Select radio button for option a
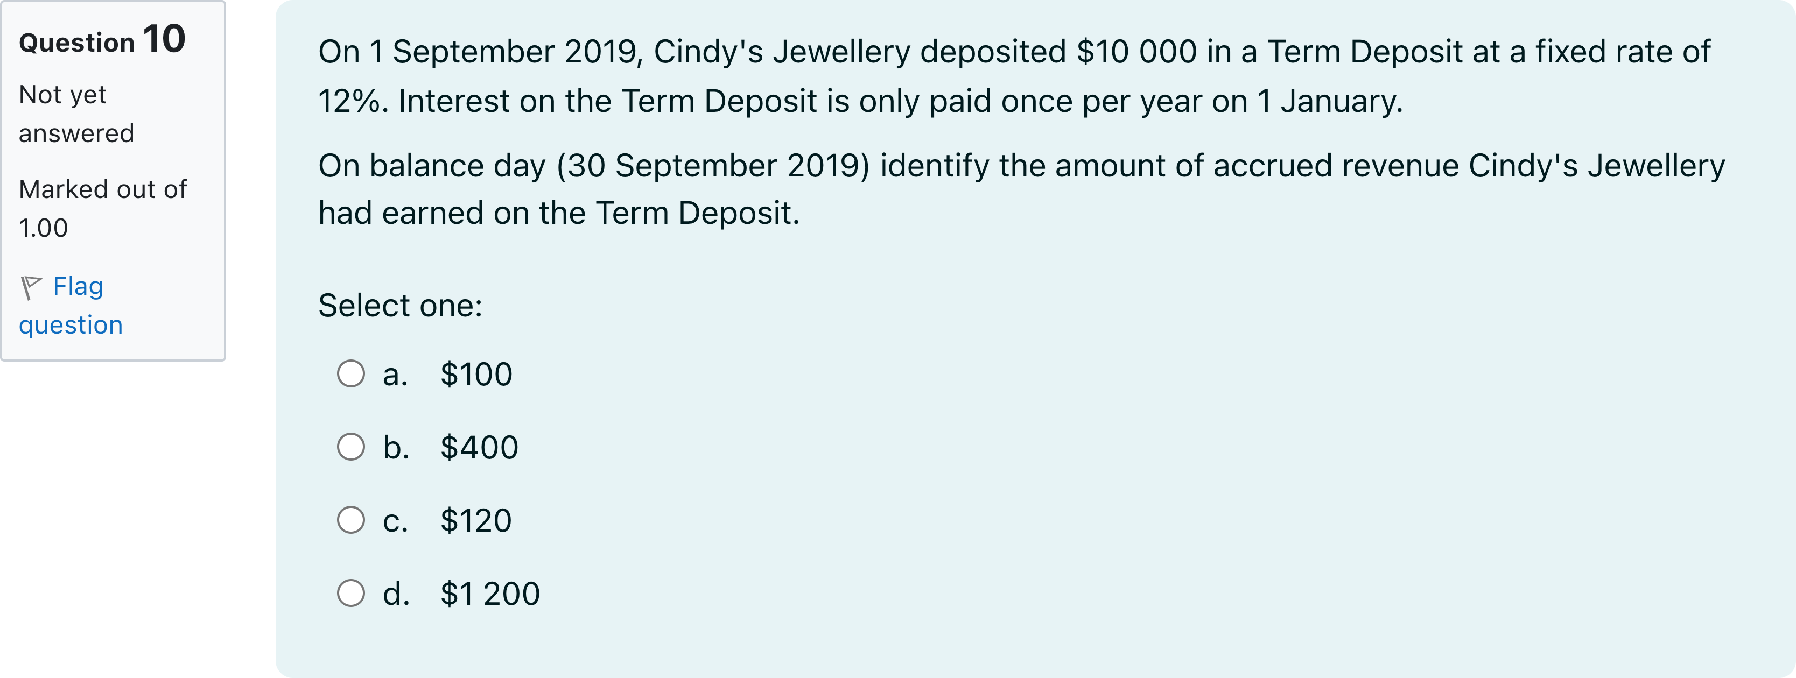Viewport: 1796px width, 678px height. [x=350, y=373]
